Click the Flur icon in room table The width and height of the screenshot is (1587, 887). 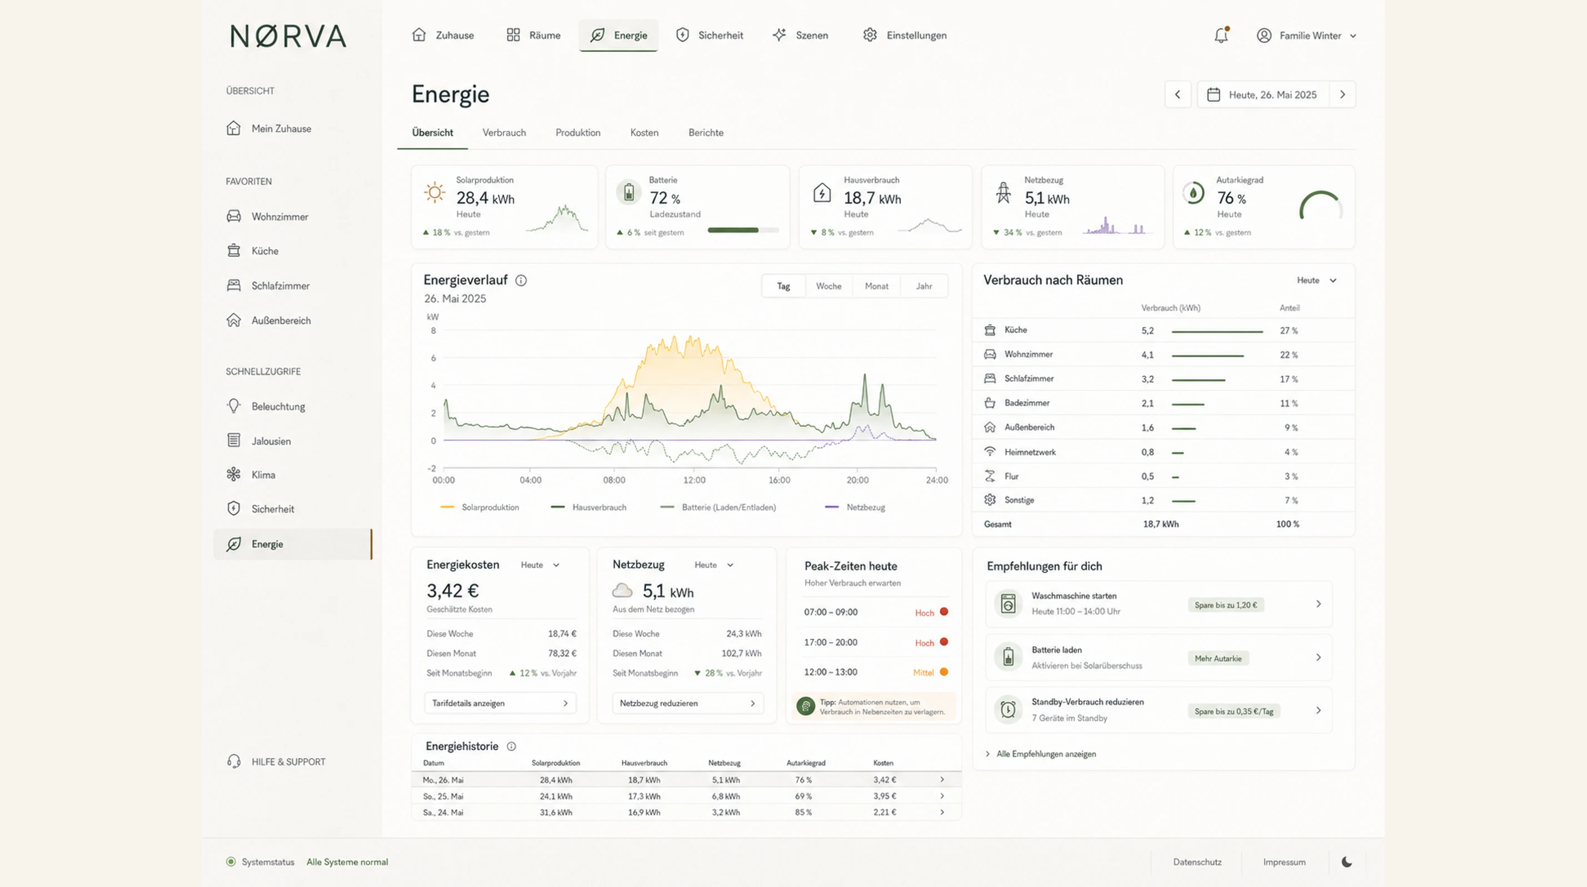(x=990, y=476)
